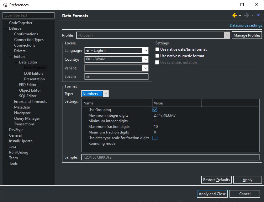Select Tools in preferences tree
264x202 pixels.
click(x=13, y=164)
